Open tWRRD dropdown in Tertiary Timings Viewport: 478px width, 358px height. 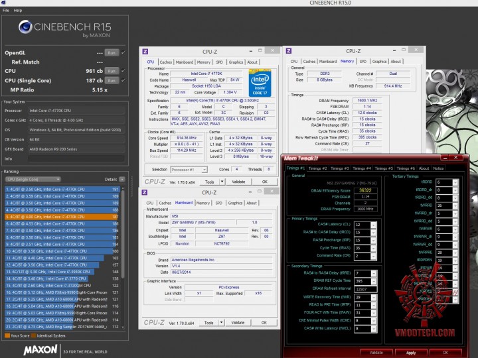455,206
